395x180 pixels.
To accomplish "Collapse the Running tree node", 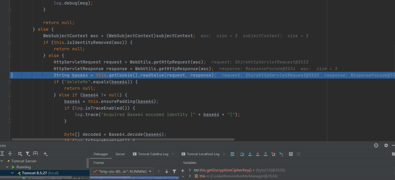I will 7,167.
